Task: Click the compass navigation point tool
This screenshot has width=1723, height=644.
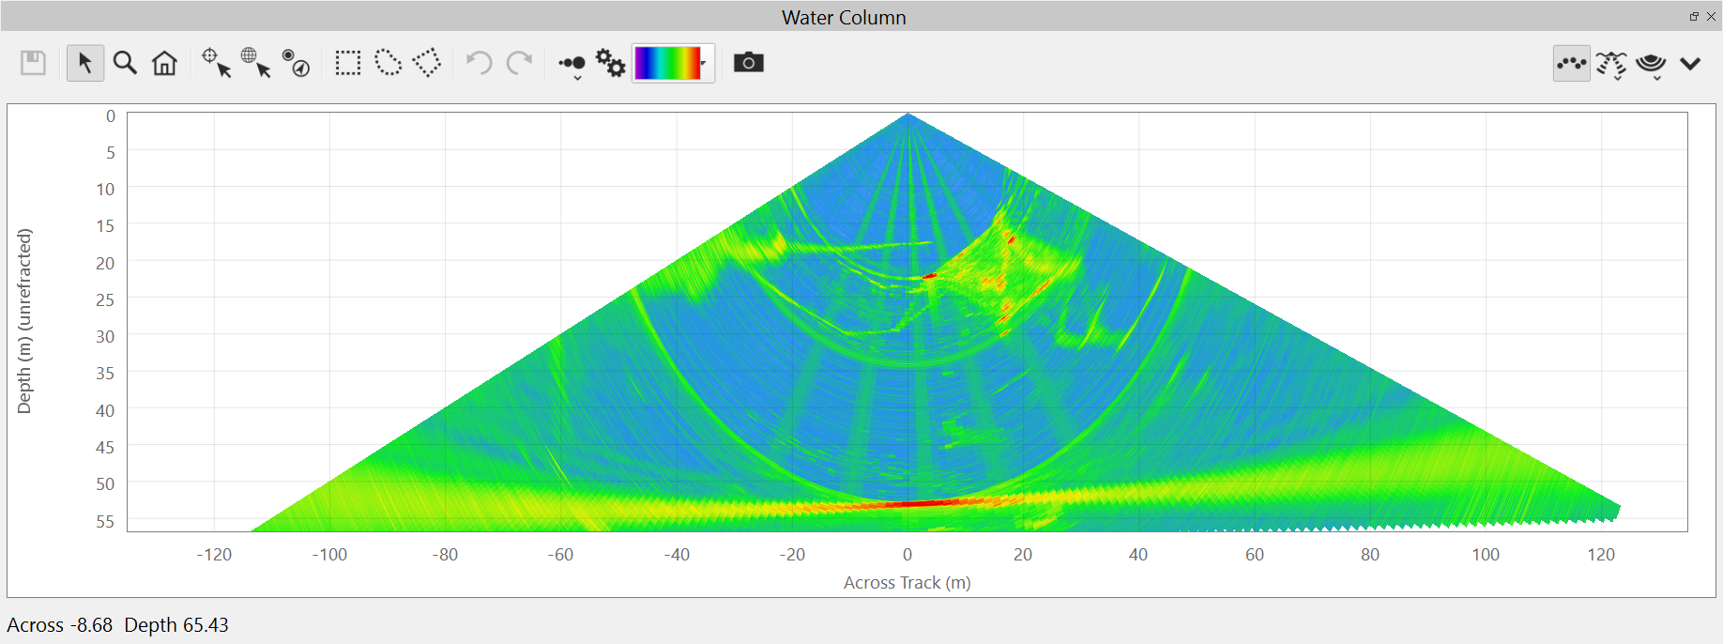Action: [x=296, y=63]
